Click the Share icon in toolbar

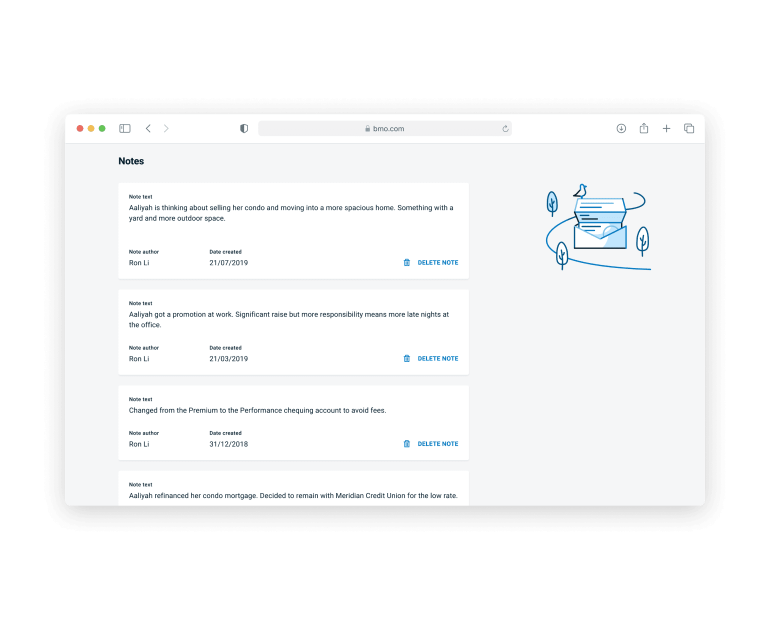(x=644, y=128)
